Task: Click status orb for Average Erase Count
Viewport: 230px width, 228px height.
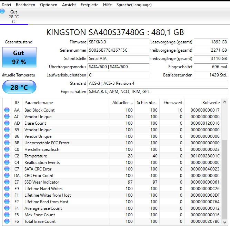Action: pos(7,208)
